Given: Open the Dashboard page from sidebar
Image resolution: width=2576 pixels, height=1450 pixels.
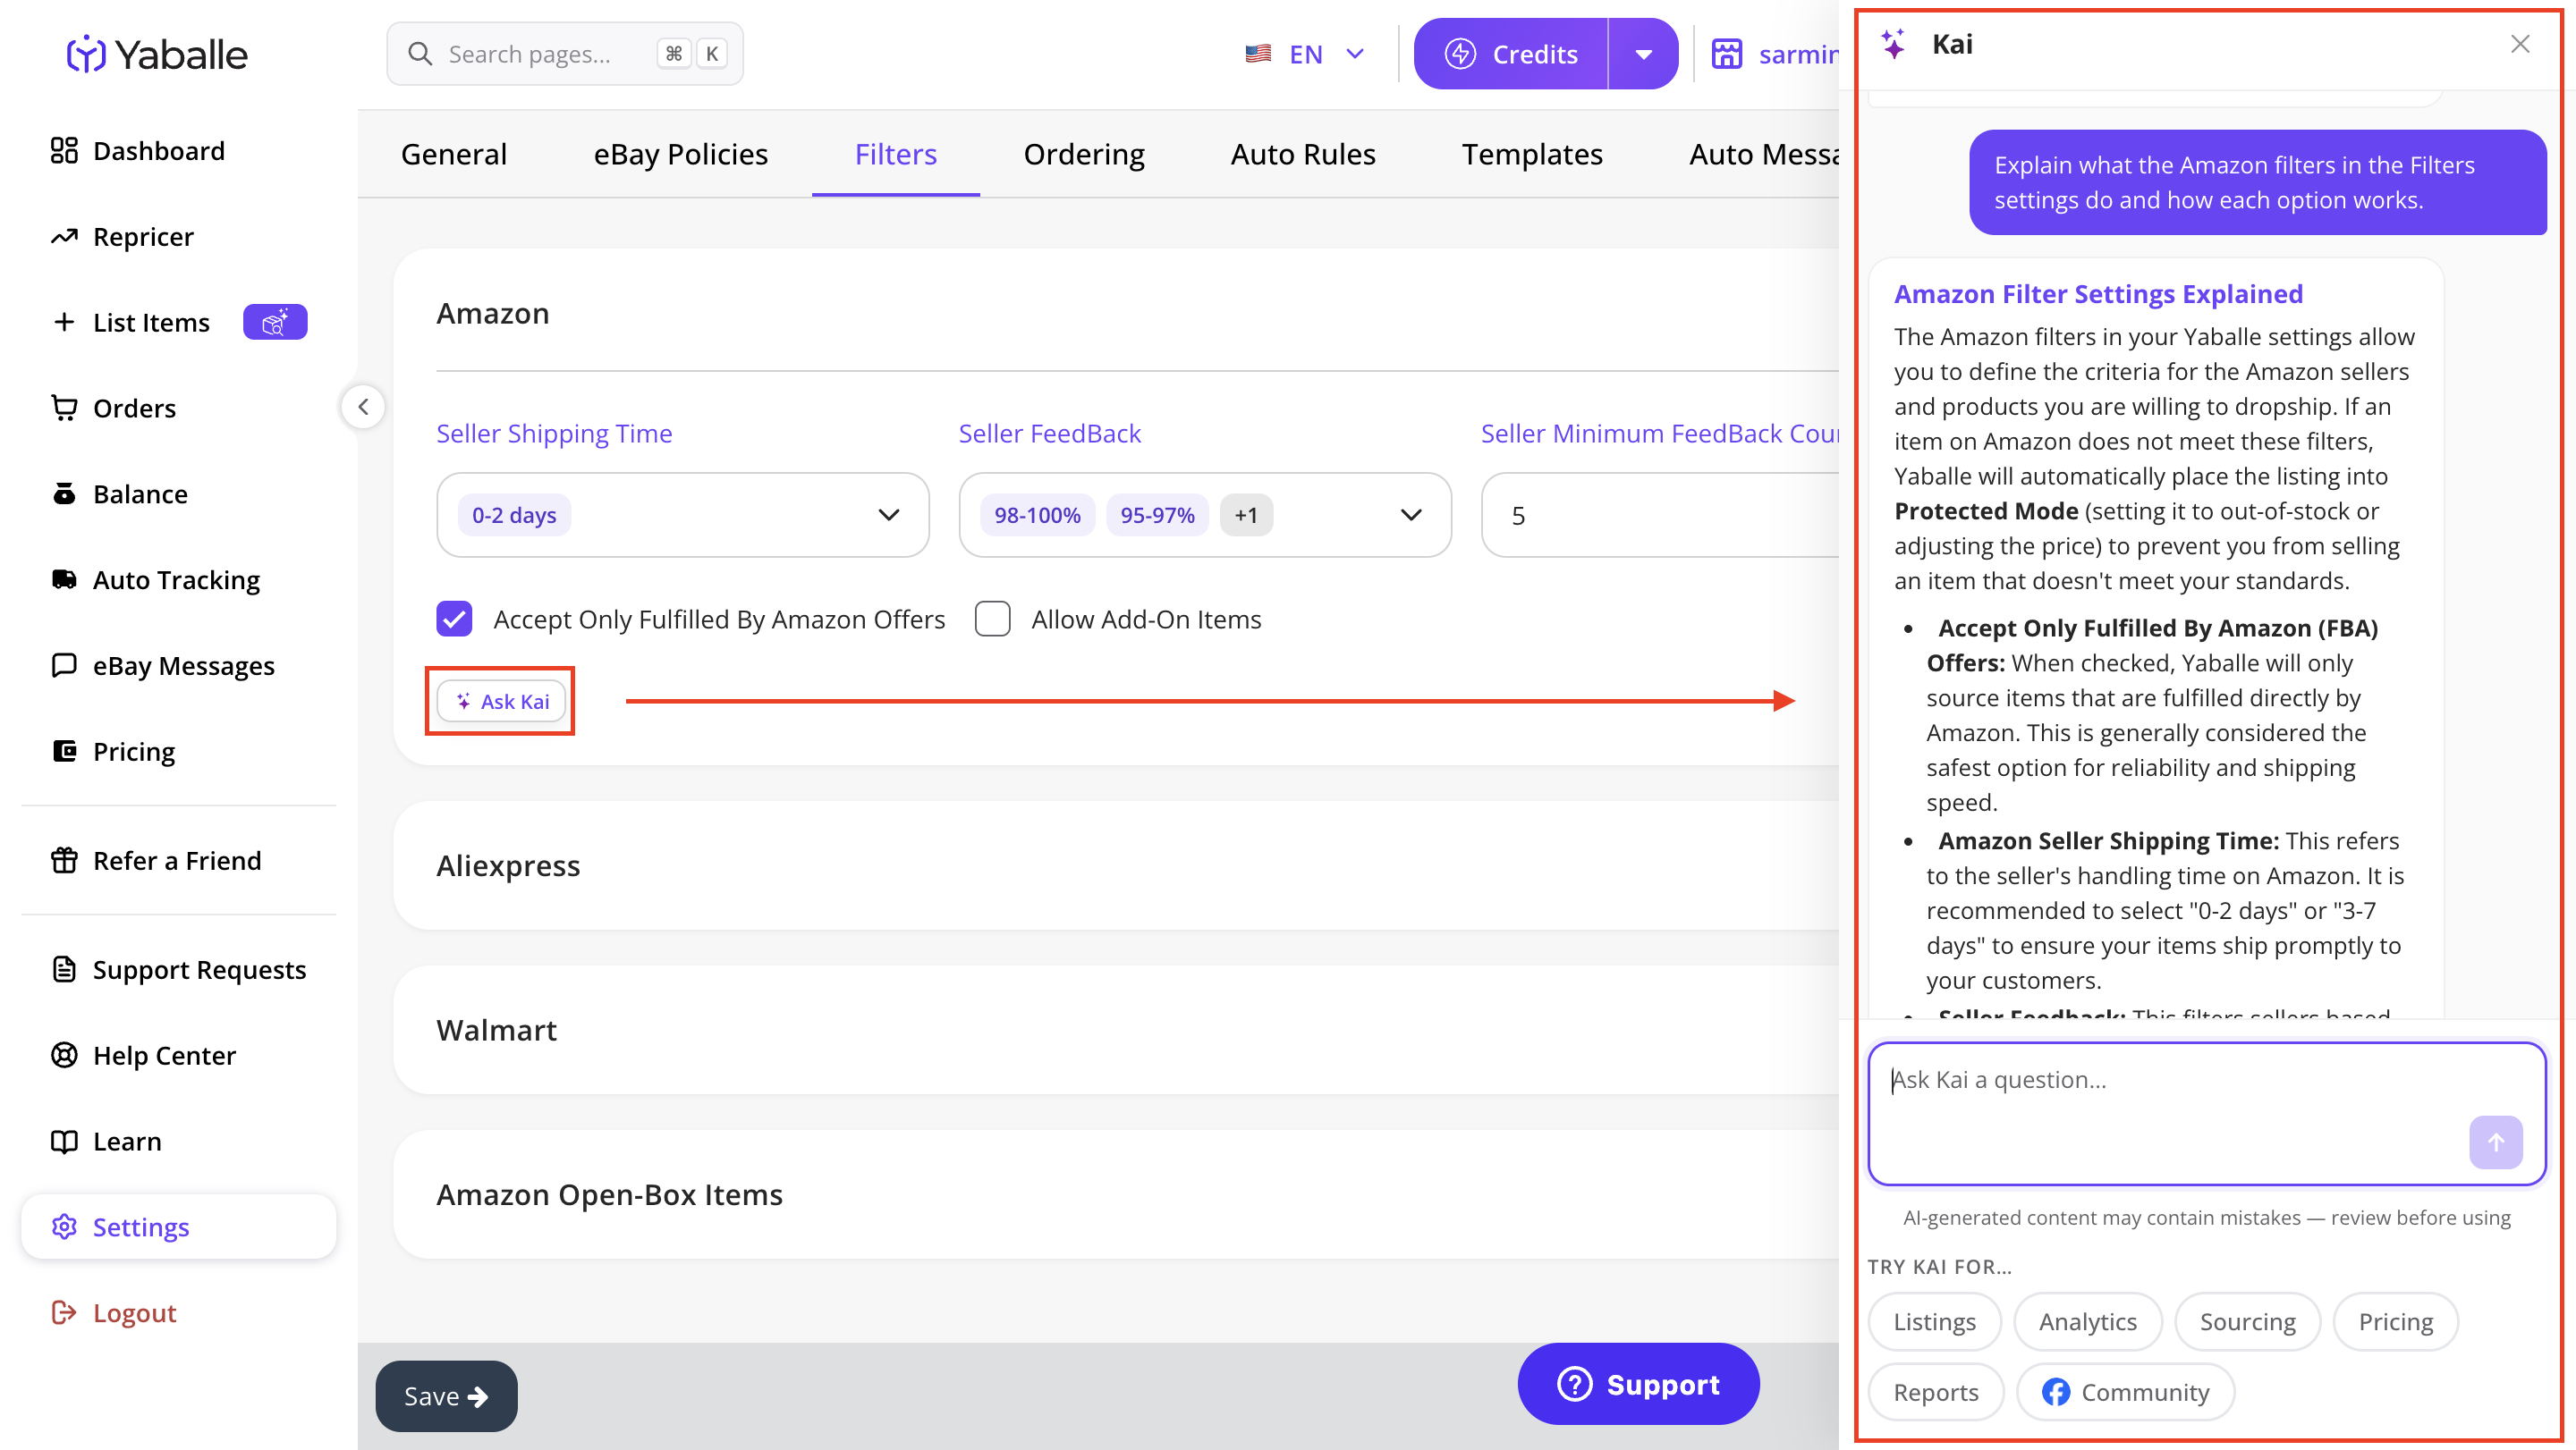Looking at the screenshot, I should 138,151.
